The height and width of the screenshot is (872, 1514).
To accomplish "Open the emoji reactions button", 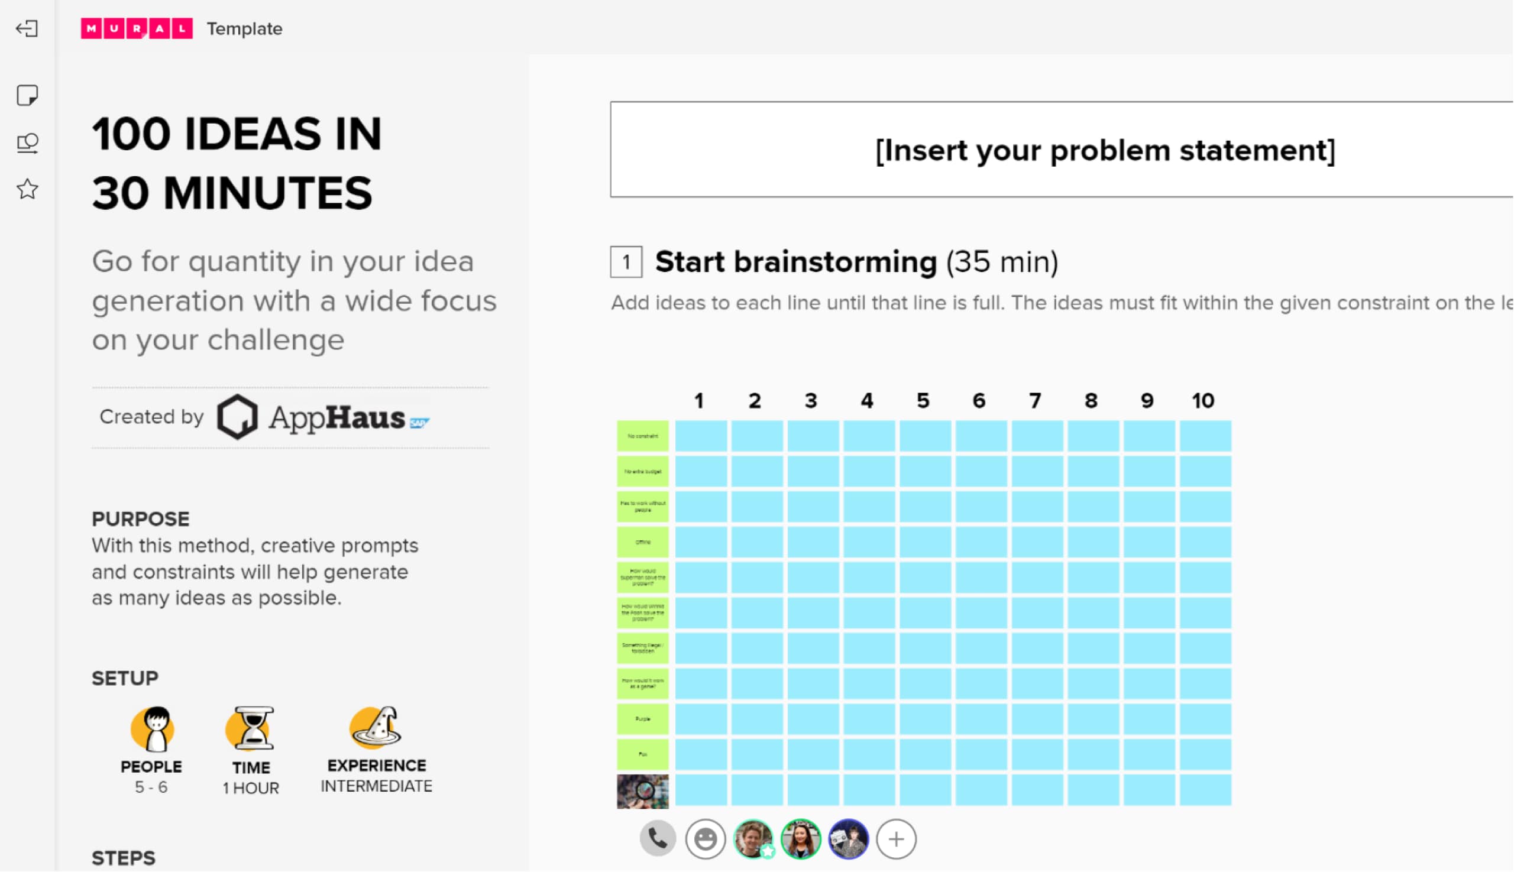I will coord(705,838).
